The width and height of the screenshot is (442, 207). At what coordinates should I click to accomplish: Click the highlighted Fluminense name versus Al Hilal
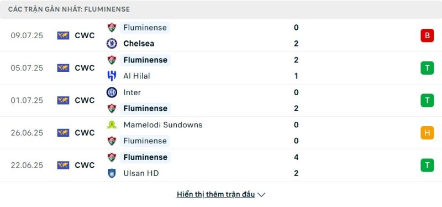pos(145,60)
